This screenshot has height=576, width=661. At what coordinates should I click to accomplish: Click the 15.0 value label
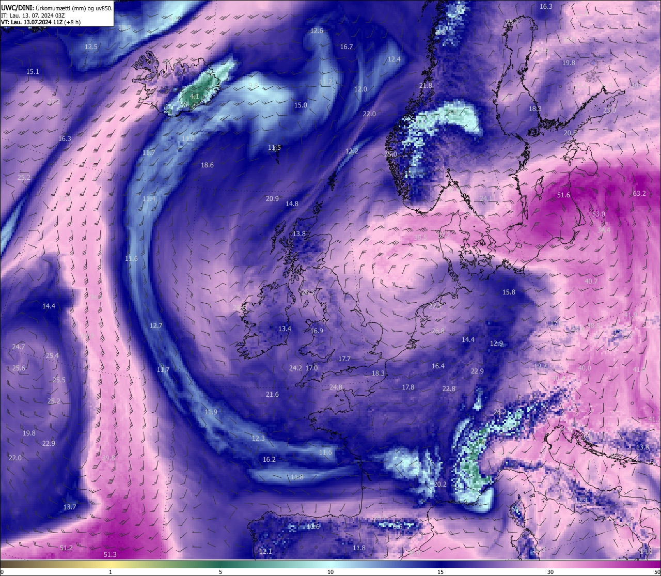tap(301, 105)
